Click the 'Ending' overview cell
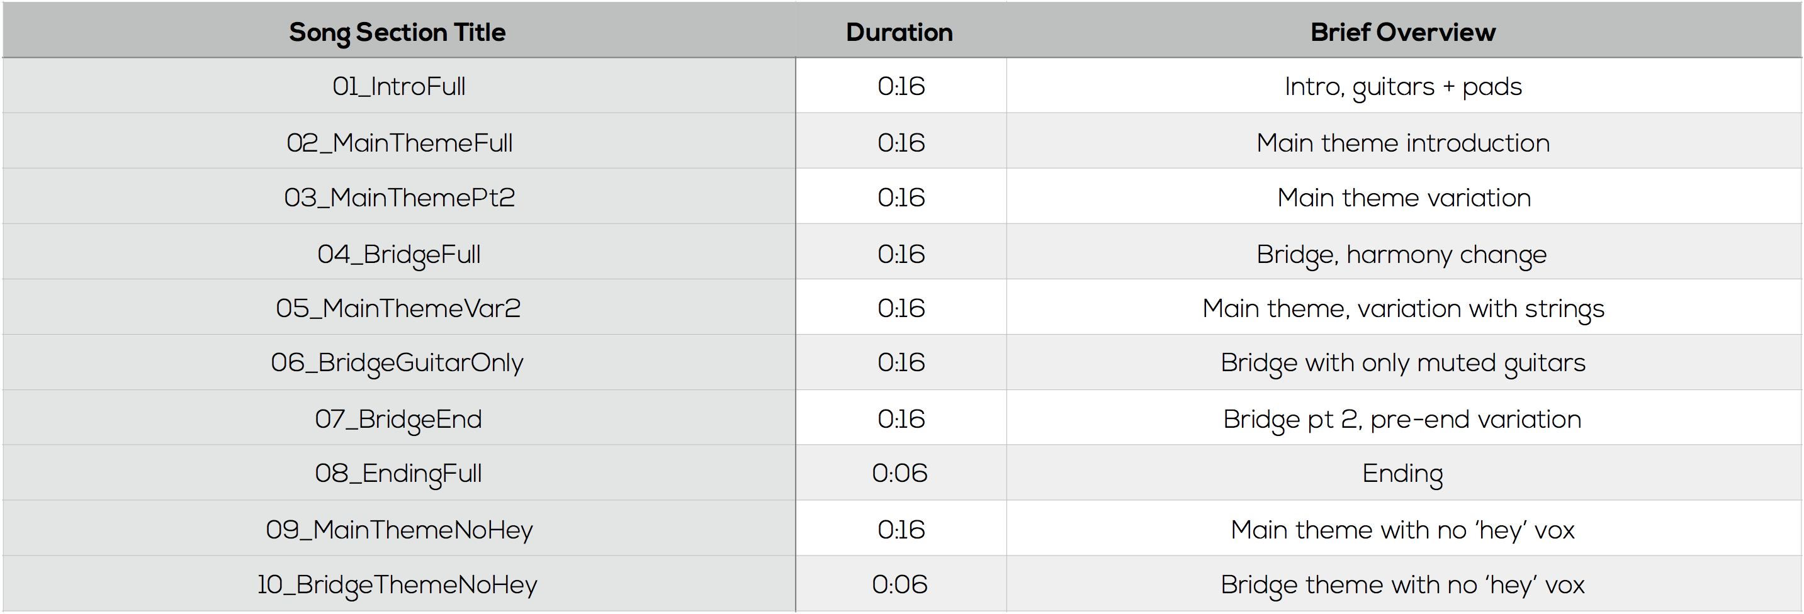The width and height of the screenshot is (1804, 614). coord(1404,473)
